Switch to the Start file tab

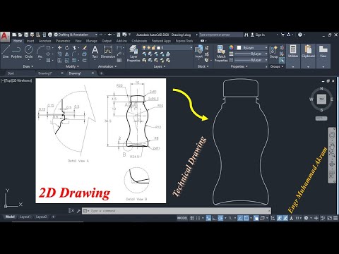11,73
